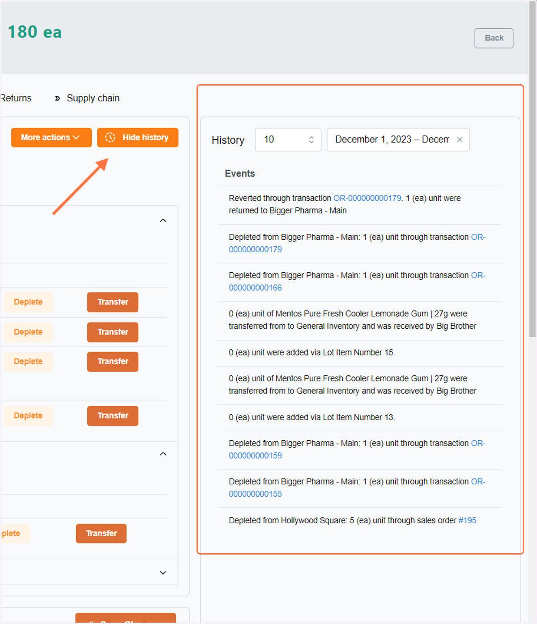Click the first Transfer button
Image resolution: width=537 pixels, height=624 pixels.
(113, 302)
